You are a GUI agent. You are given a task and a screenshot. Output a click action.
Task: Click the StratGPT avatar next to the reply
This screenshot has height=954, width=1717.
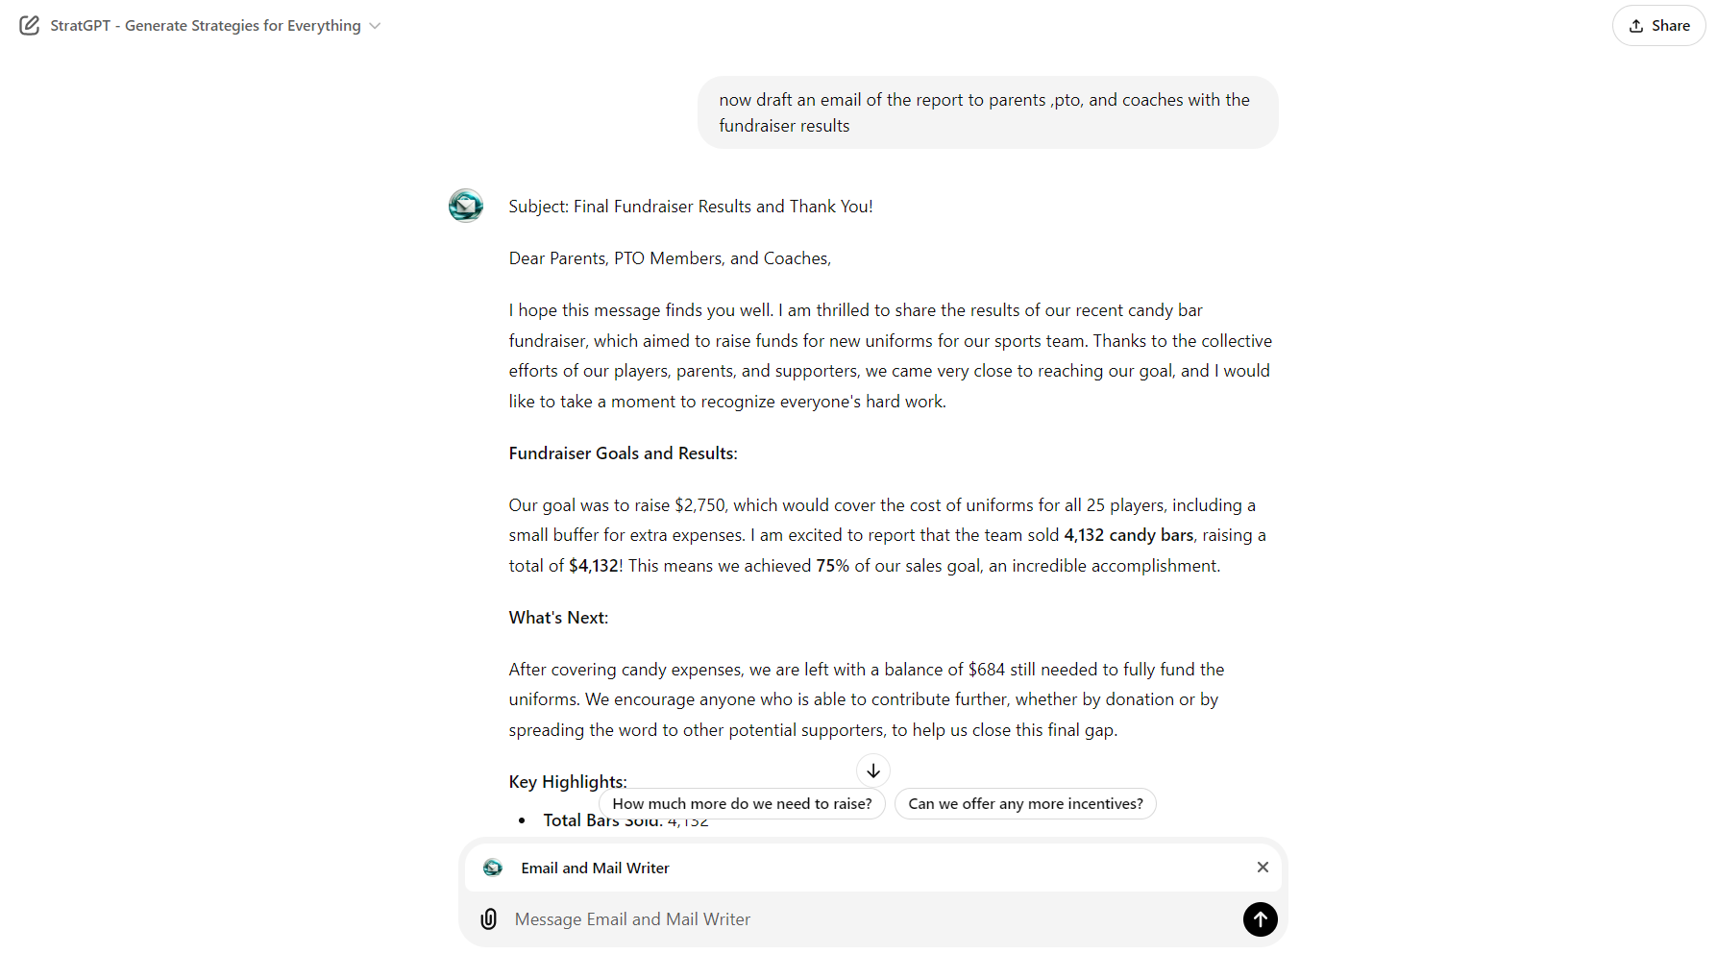click(466, 205)
